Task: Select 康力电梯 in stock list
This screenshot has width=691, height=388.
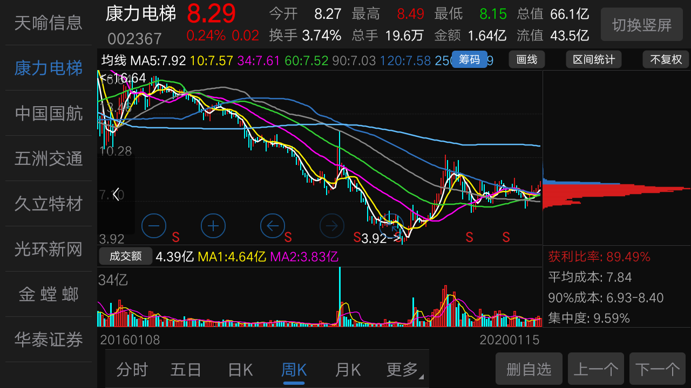Action: tap(49, 68)
